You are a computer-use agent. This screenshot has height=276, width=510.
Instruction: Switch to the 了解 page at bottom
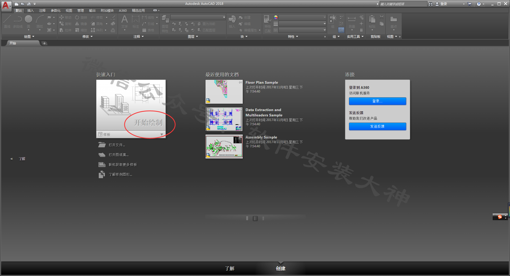(230, 269)
